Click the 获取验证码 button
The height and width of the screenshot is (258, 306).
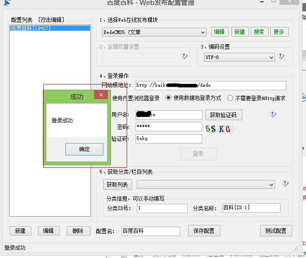[x=223, y=115]
